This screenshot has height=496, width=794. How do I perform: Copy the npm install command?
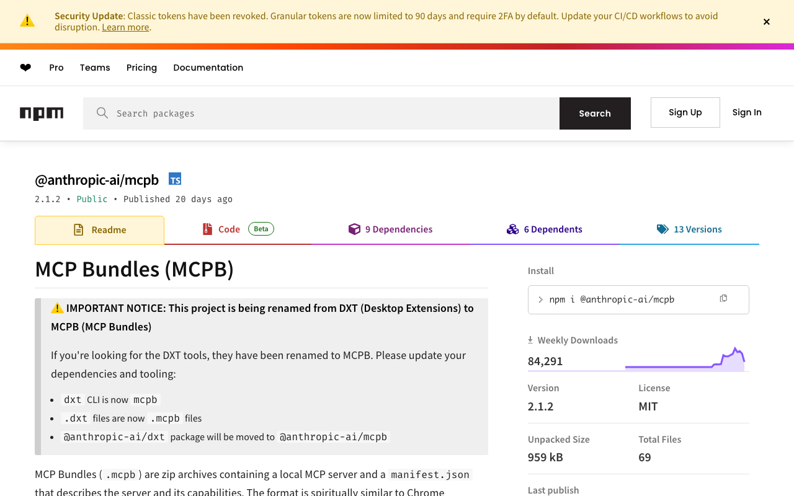tap(723, 299)
